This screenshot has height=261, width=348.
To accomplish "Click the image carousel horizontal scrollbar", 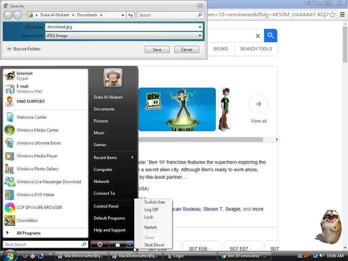I will (201, 139).
